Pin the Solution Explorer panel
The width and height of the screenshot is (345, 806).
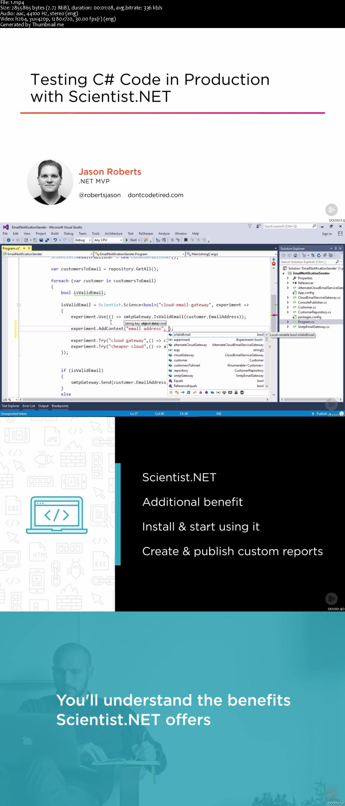pyautogui.click(x=336, y=249)
